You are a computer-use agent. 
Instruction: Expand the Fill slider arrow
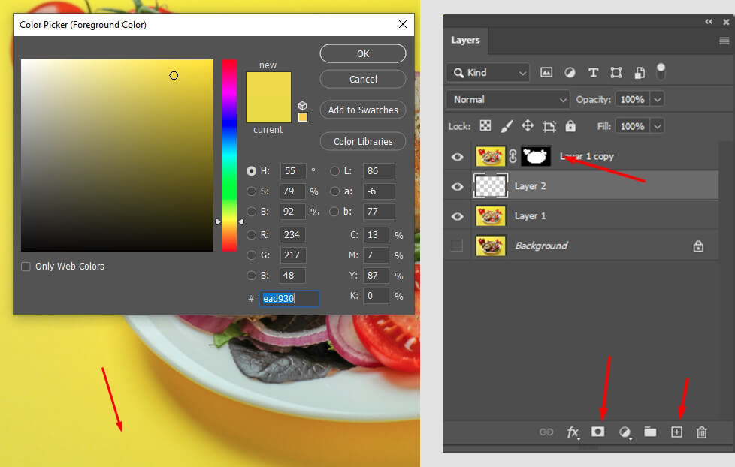tap(657, 126)
